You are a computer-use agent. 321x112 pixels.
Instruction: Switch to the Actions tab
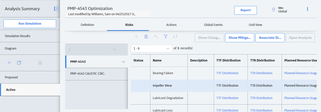point(171,25)
